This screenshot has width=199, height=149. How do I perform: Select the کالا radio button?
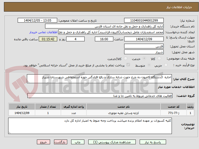click(x=159, y=58)
